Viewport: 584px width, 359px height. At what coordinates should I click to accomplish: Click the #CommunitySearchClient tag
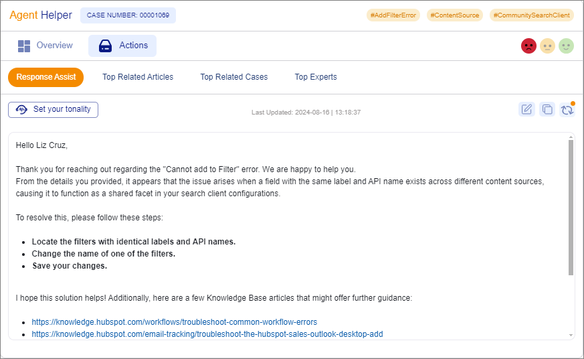(x=532, y=15)
